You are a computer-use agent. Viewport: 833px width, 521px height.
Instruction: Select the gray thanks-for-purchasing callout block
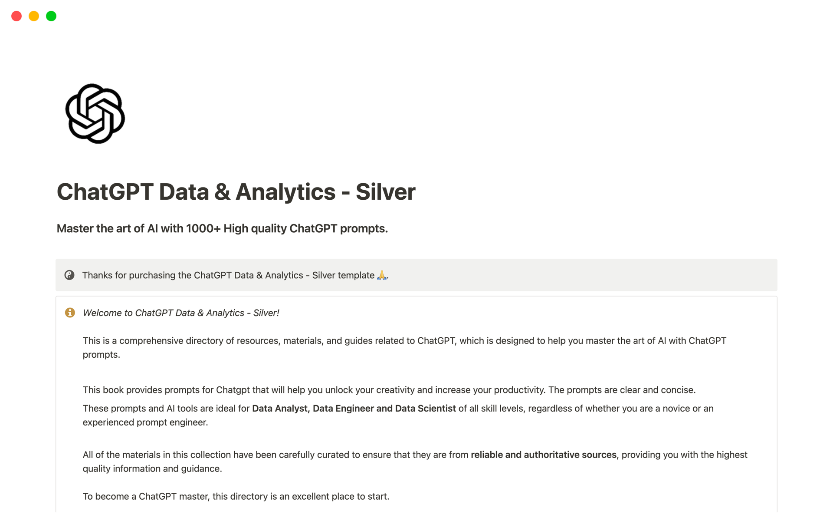click(x=416, y=275)
